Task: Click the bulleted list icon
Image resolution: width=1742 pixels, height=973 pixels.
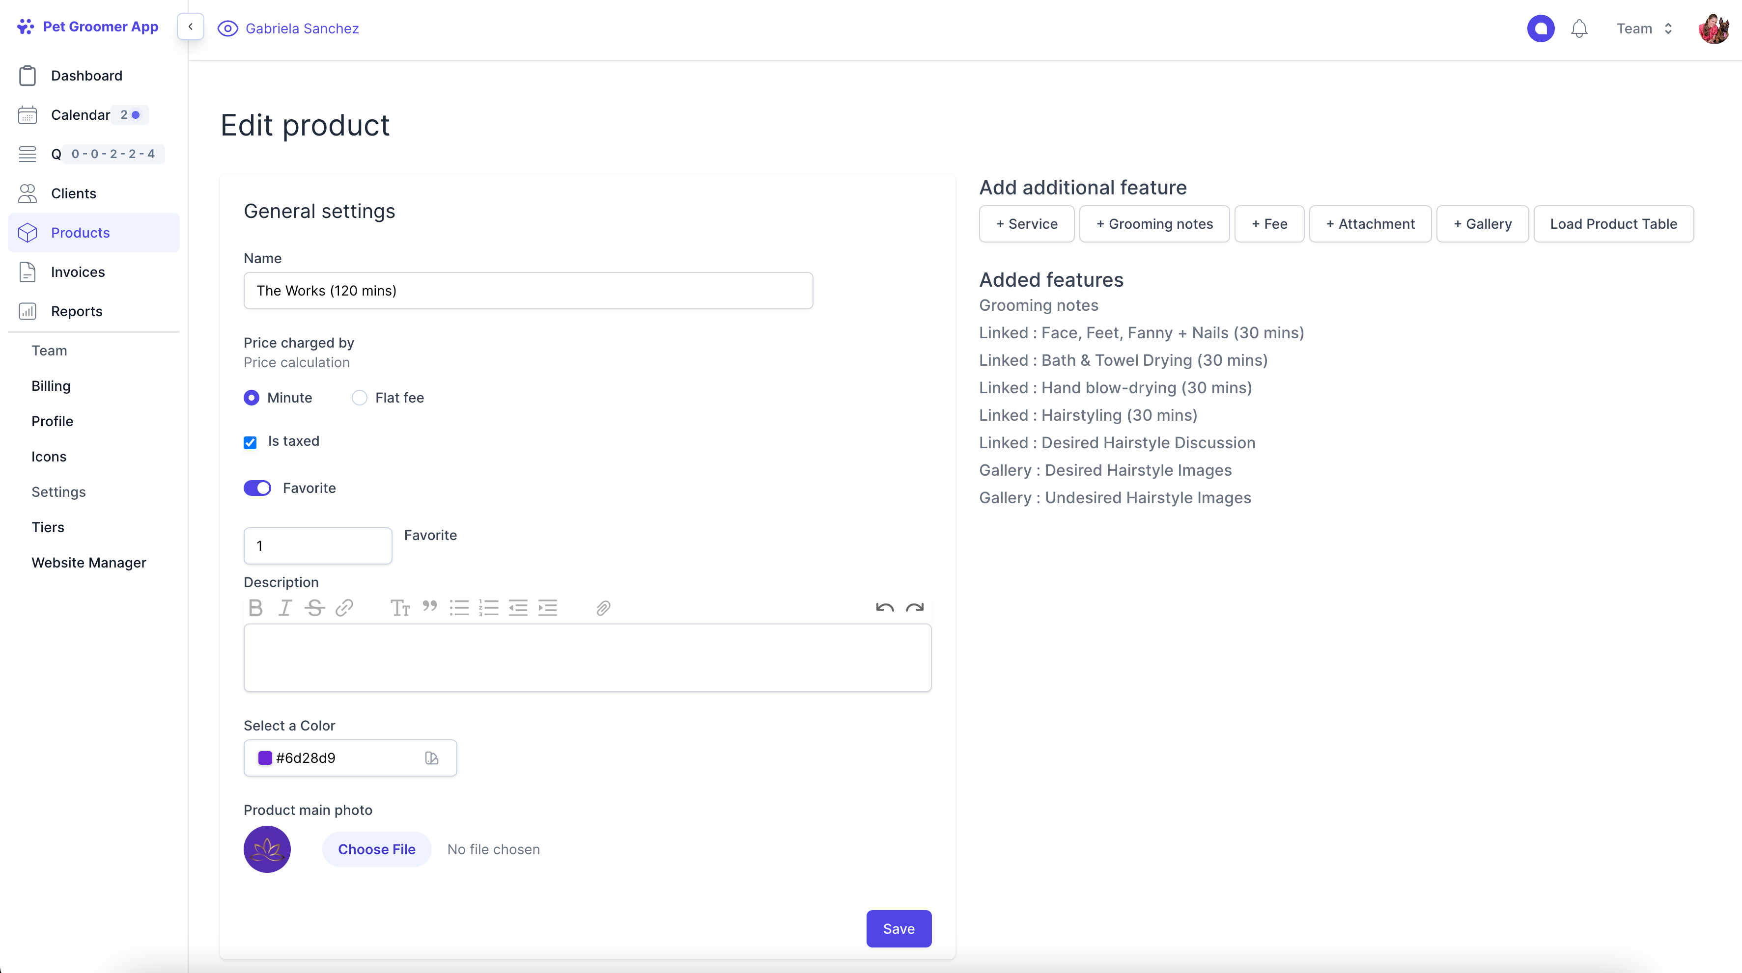Action: point(459,608)
